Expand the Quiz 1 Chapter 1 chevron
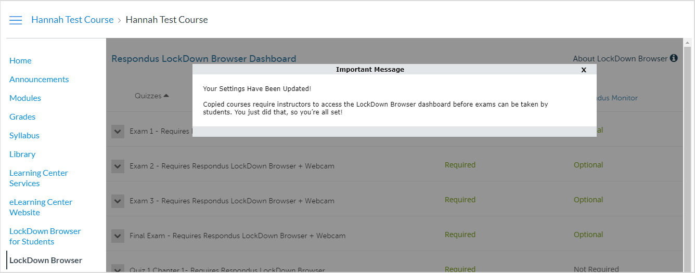The width and height of the screenshot is (695, 273). 118,269
